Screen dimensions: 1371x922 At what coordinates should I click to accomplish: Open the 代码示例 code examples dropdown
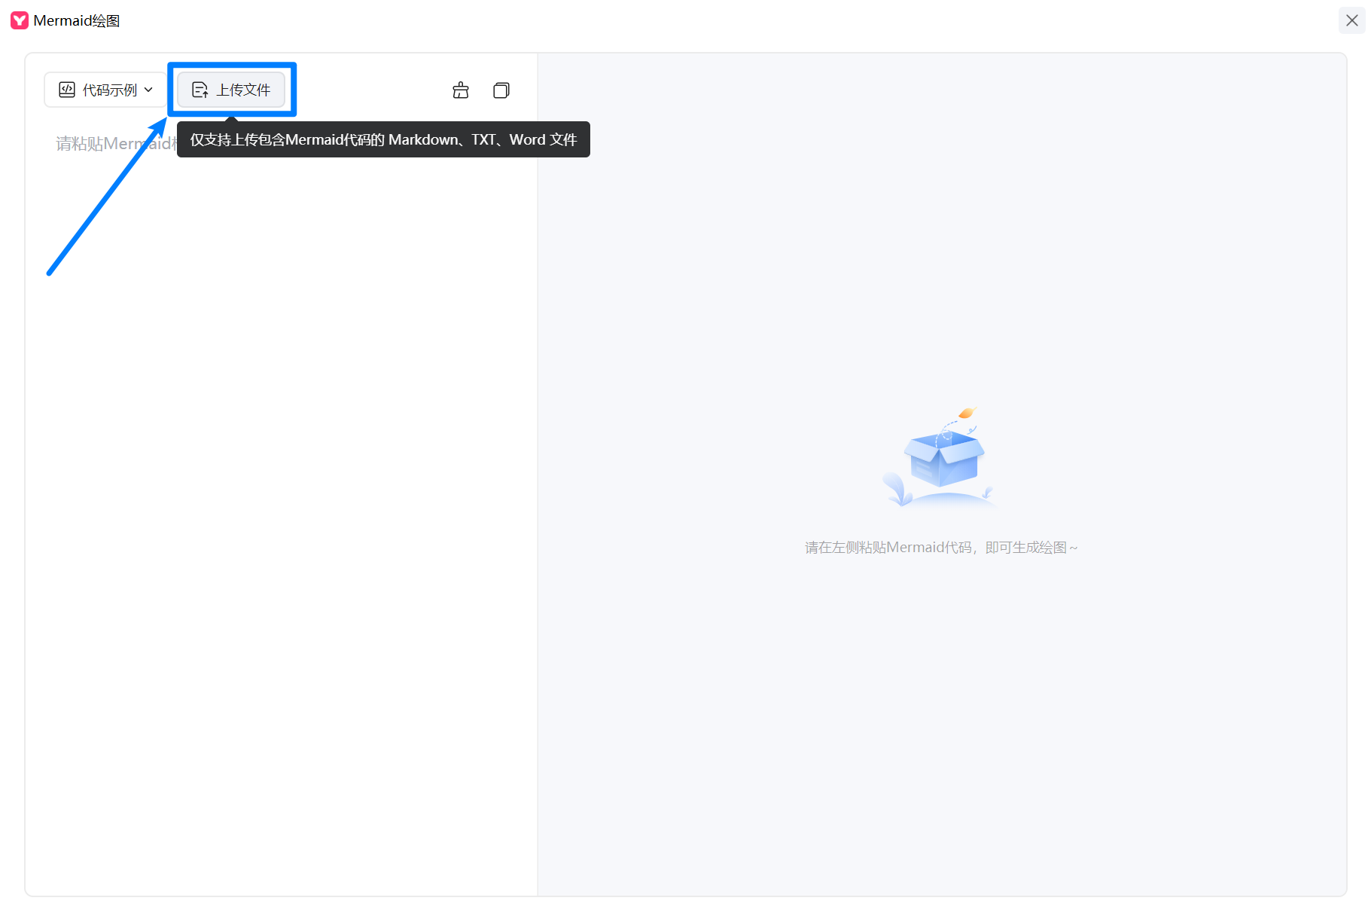[x=105, y=90]
